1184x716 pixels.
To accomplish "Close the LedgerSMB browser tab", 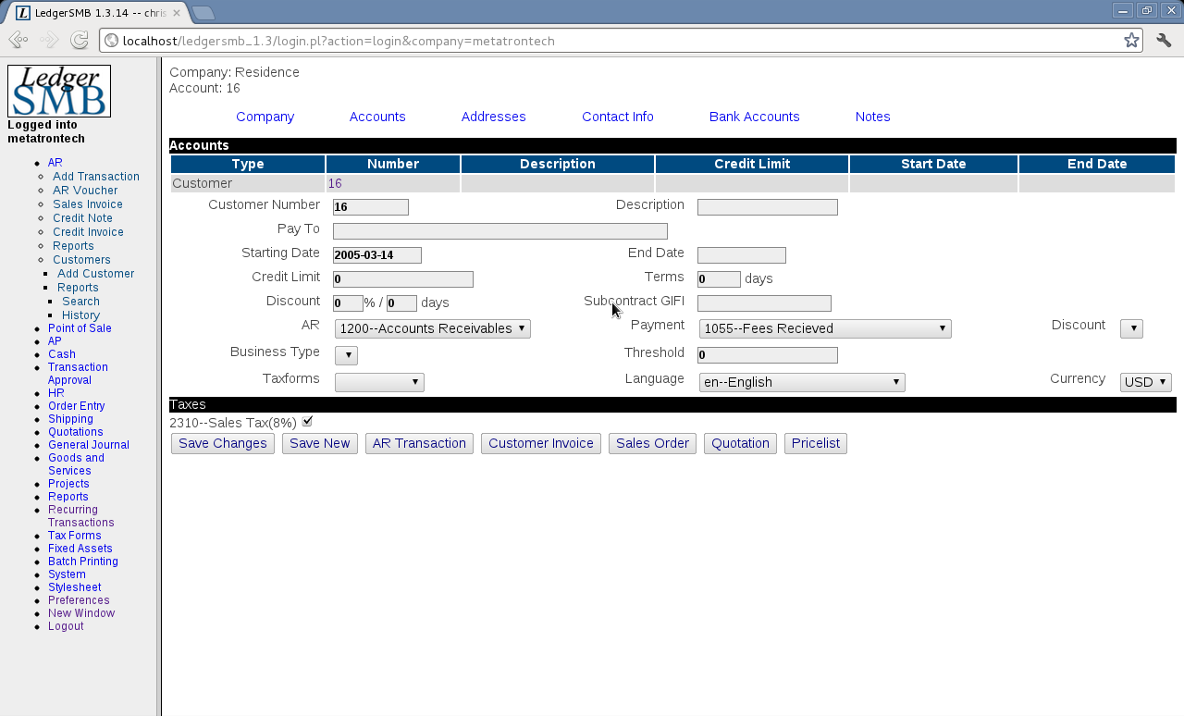I will tap(177, 13).
